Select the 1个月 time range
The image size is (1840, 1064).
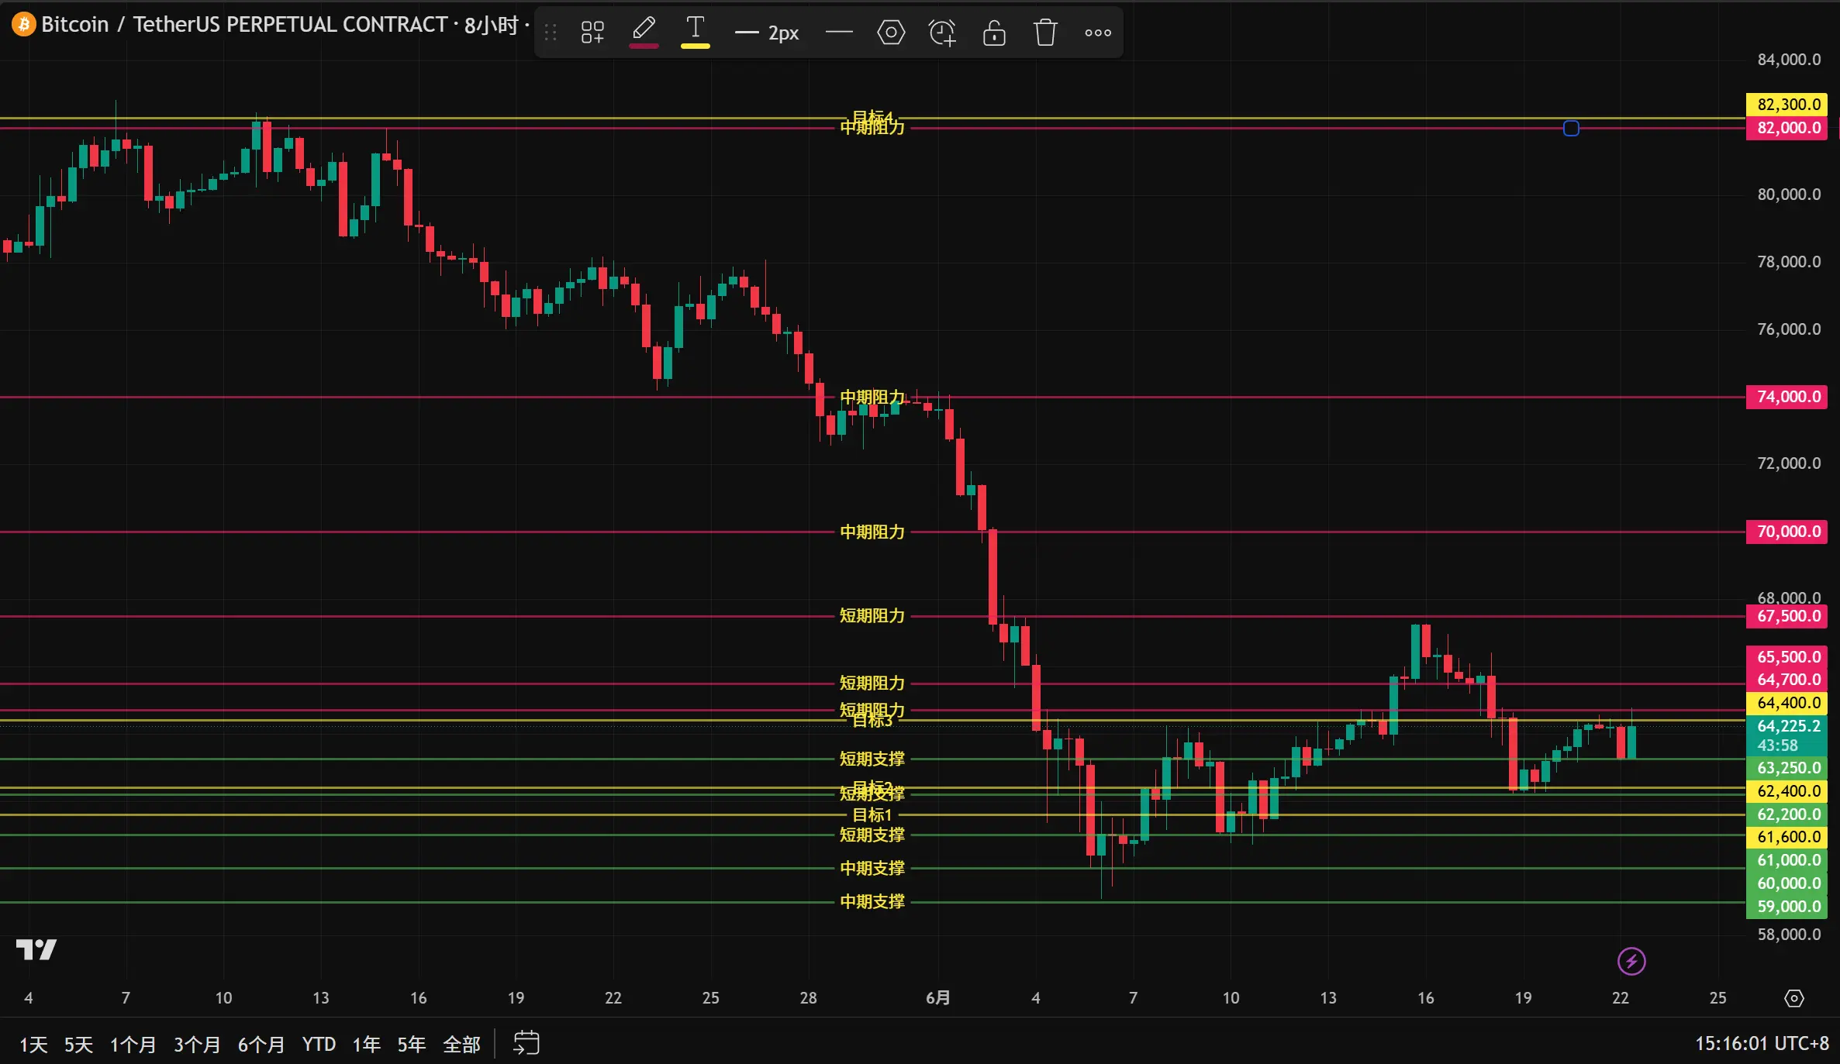(x=133, y=1045)
